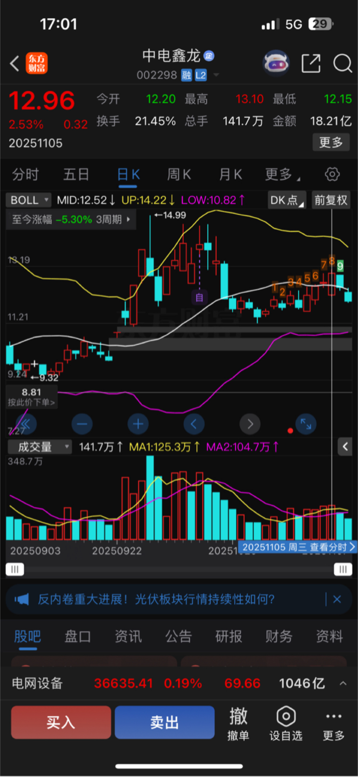358x777 pixels.
Task: Tap the 5G signal status indicator
Action: (294, 24)
